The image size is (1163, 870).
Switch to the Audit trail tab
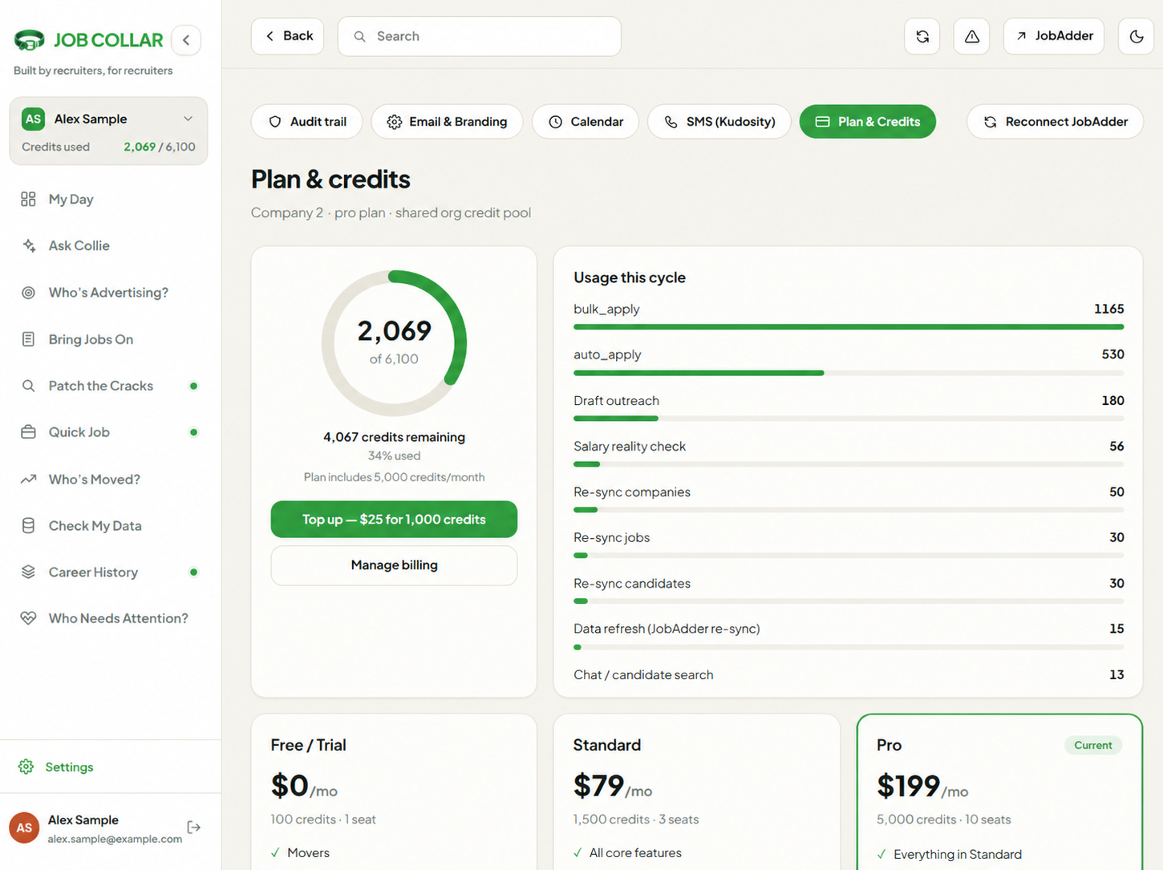pos(307,122)
